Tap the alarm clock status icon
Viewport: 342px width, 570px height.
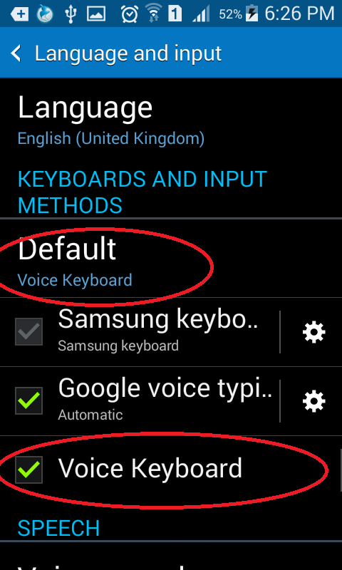tap(130, 14)
